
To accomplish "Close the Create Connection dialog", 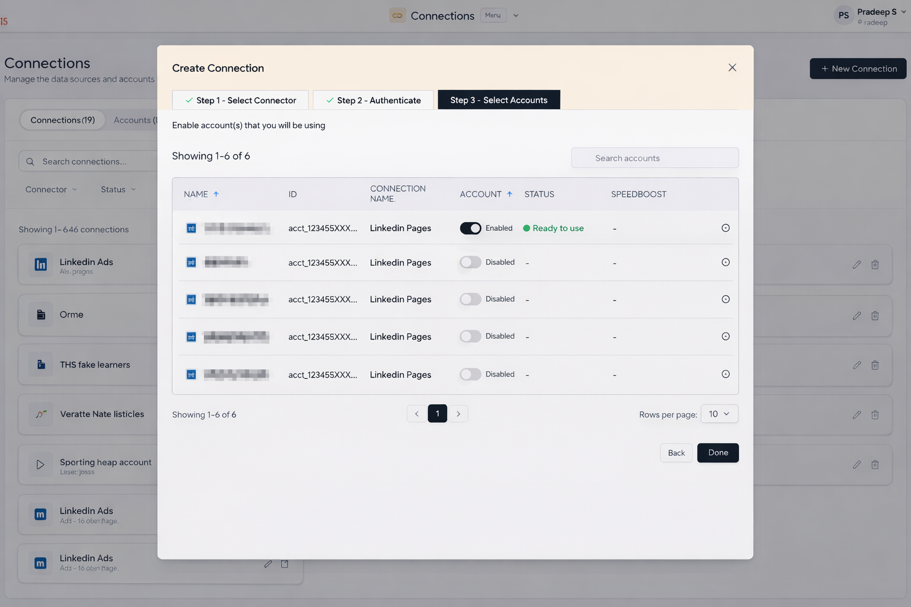I will (x=732, y=68).
